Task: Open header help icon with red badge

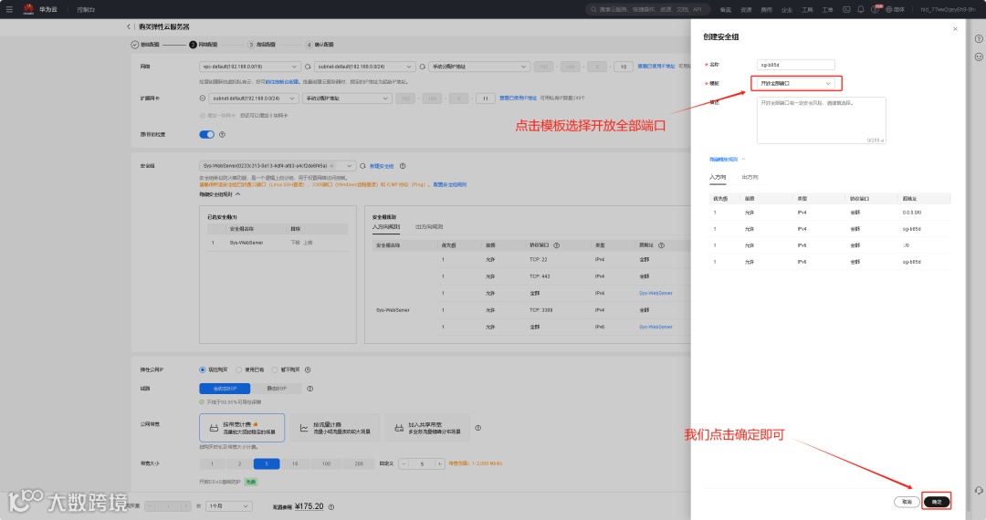Action: click(876, 9)
